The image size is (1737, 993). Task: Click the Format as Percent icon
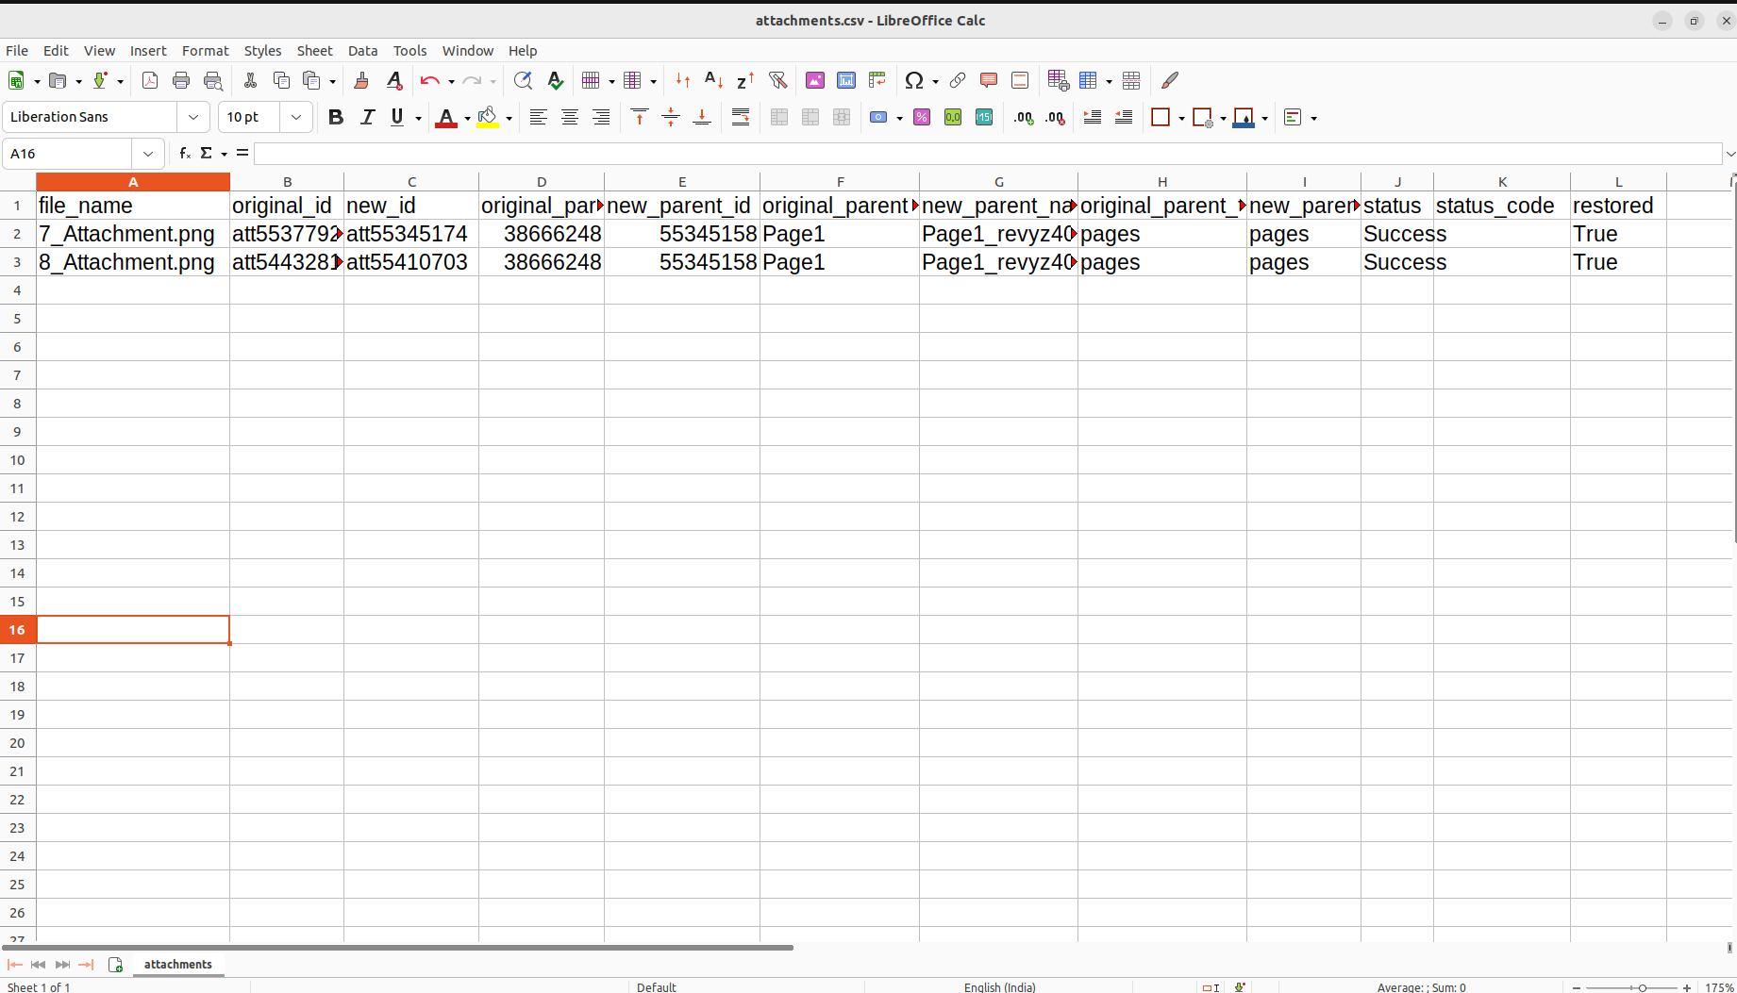tap(922, 118)
